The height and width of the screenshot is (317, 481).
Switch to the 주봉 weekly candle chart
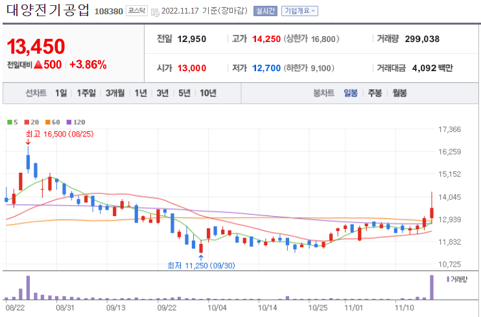click(x=375, y=93)
